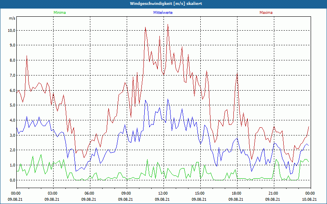This screenshot has width=327, height=204.
Task: Click the 3,0 y-axis value
Action: click(12, 135)
